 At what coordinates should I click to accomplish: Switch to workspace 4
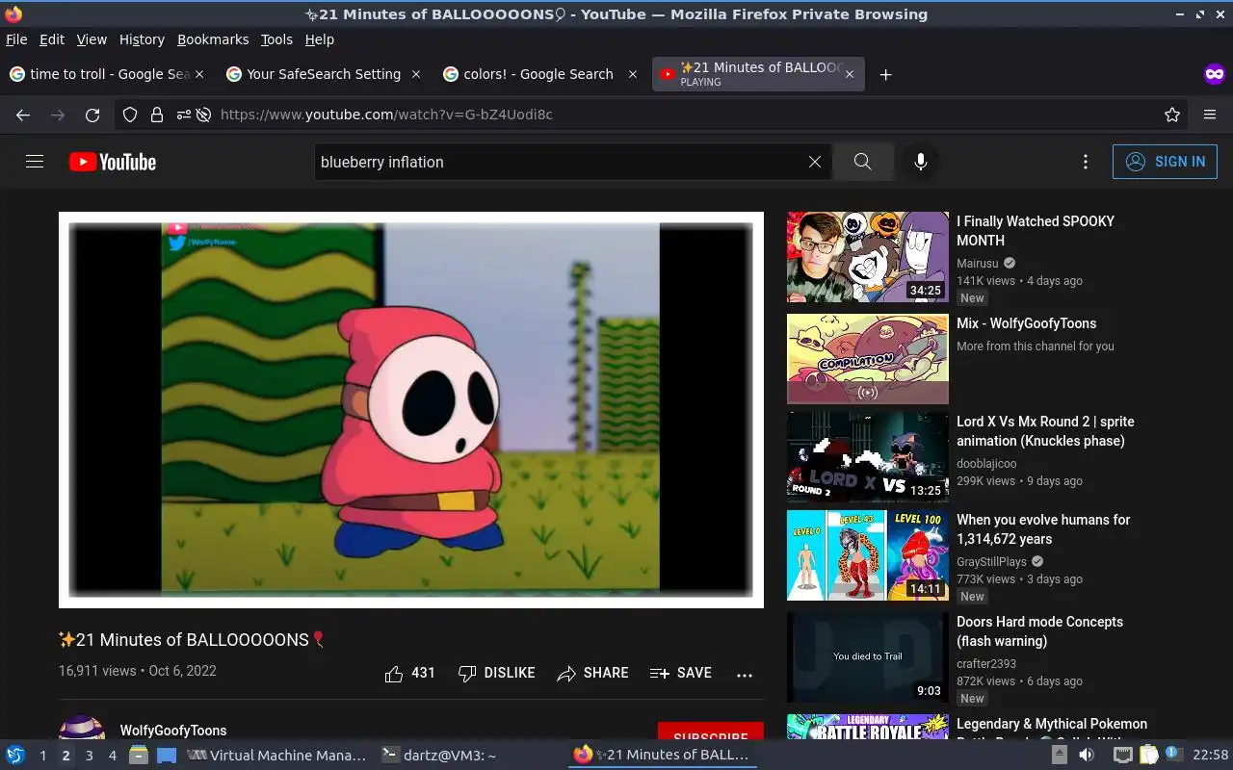112,756
